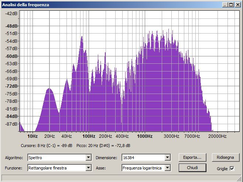Click the Esporta... button

point(192,157)
